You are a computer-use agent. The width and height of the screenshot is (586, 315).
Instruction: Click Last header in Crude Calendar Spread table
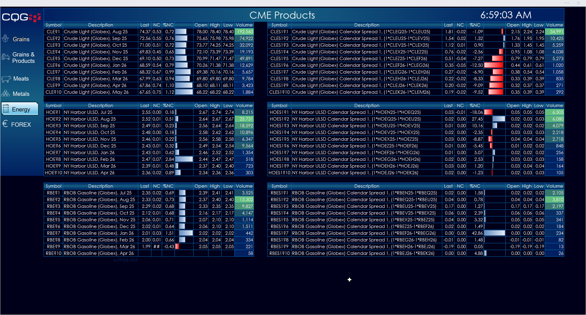(x=448, y=25)
